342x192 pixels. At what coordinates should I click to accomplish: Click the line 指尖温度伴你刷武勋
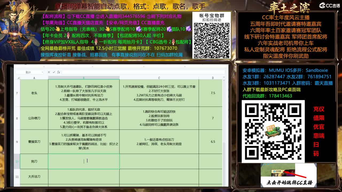(286, 56)
